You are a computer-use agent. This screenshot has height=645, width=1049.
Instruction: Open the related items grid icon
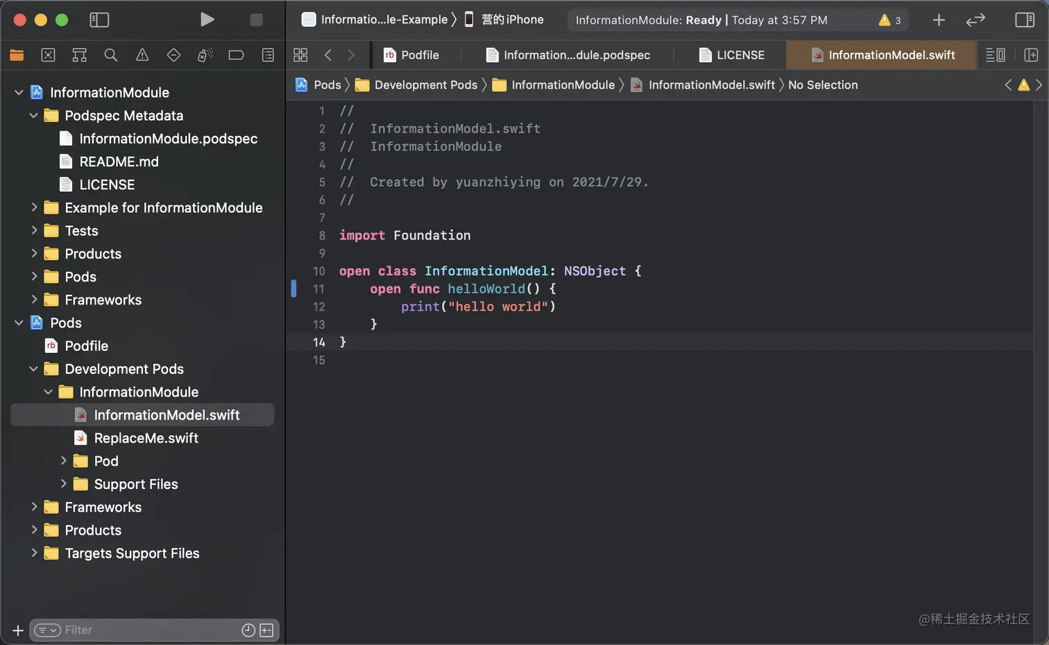[x=300, y=55]
